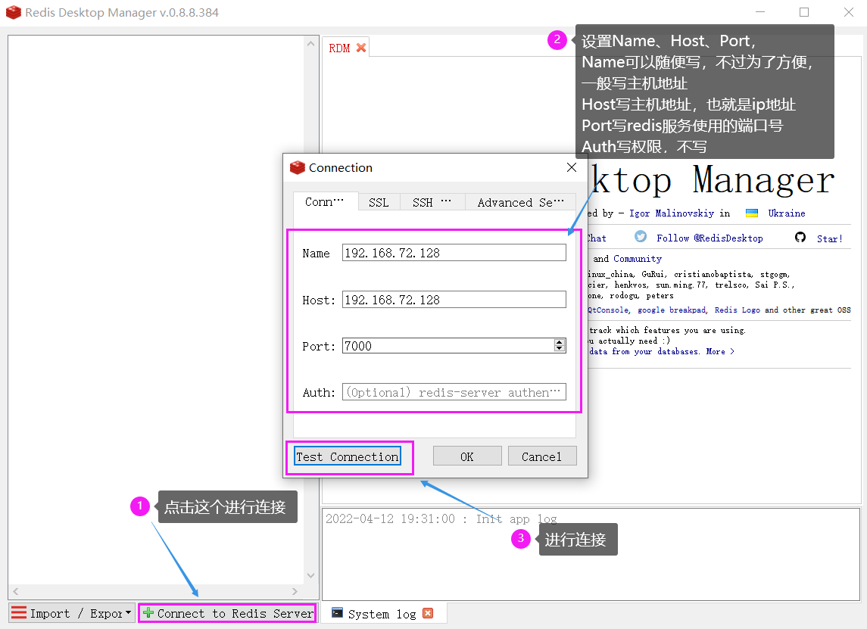Open the Advanced Settings tab
867x629 pixels.
point(520,202)
